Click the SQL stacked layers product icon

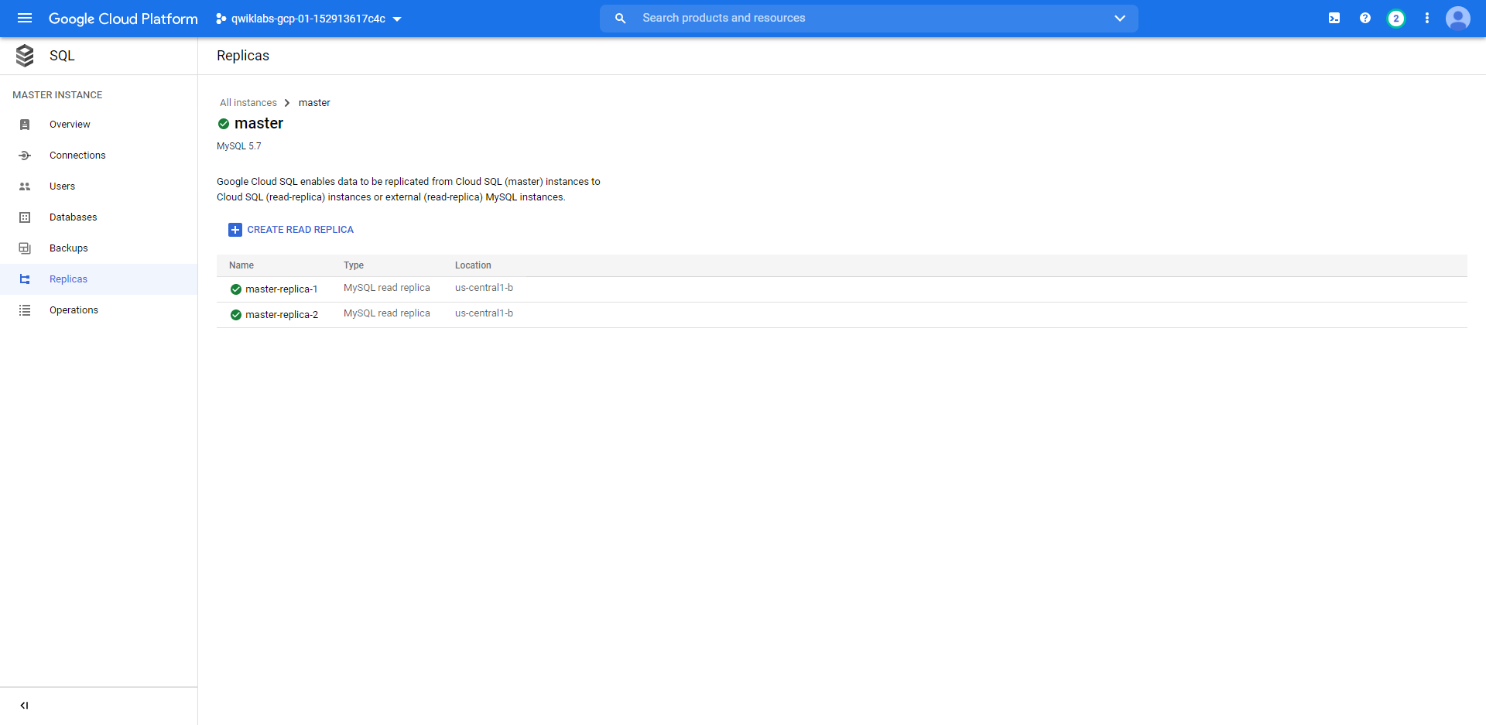click(x=25, y=56)
